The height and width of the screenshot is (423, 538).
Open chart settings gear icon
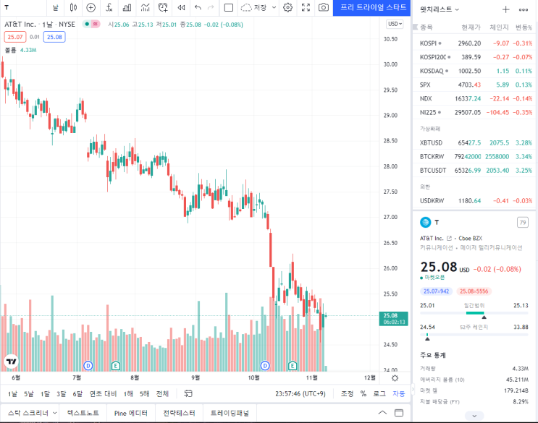[287, 7]
